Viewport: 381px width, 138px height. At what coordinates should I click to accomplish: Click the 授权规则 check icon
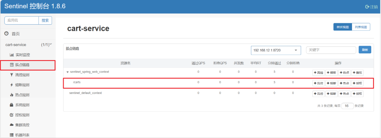coord(12,115)
